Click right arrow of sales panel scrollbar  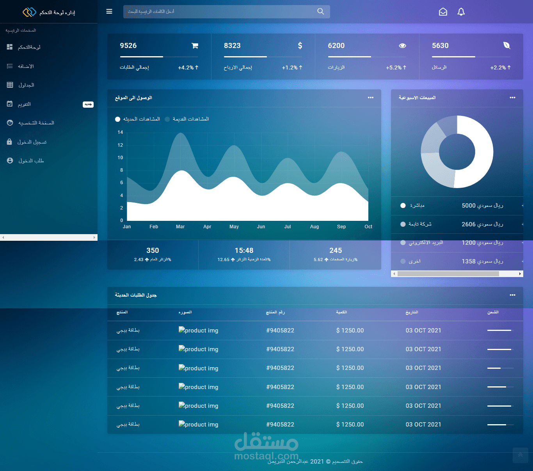pyautogui.click(x=520, y=274)
